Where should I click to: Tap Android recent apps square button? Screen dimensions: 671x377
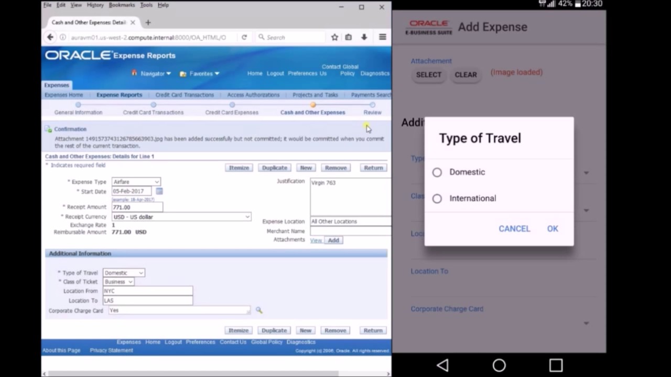pyautogui.click(x=556, y=365)
